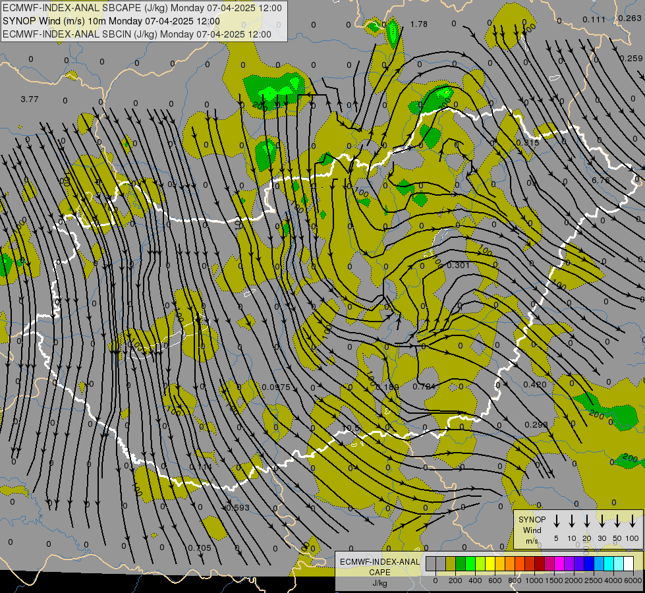The height and width of the screenshot is (593, 645).
Task: Click the 1500 tick label on CAPE scale
Action: [553, 580]
